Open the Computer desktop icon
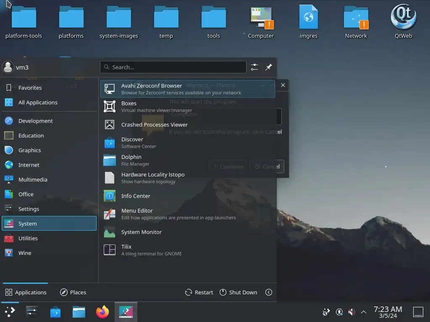Screen dimensions: 430x322 [261, 23]
